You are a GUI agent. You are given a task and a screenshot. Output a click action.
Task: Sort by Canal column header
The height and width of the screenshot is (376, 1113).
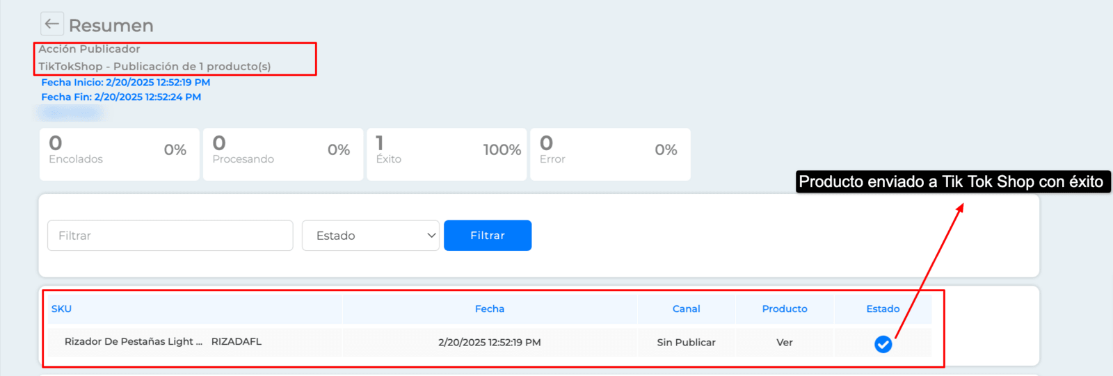pyautogui.click(x=686, y=309)
